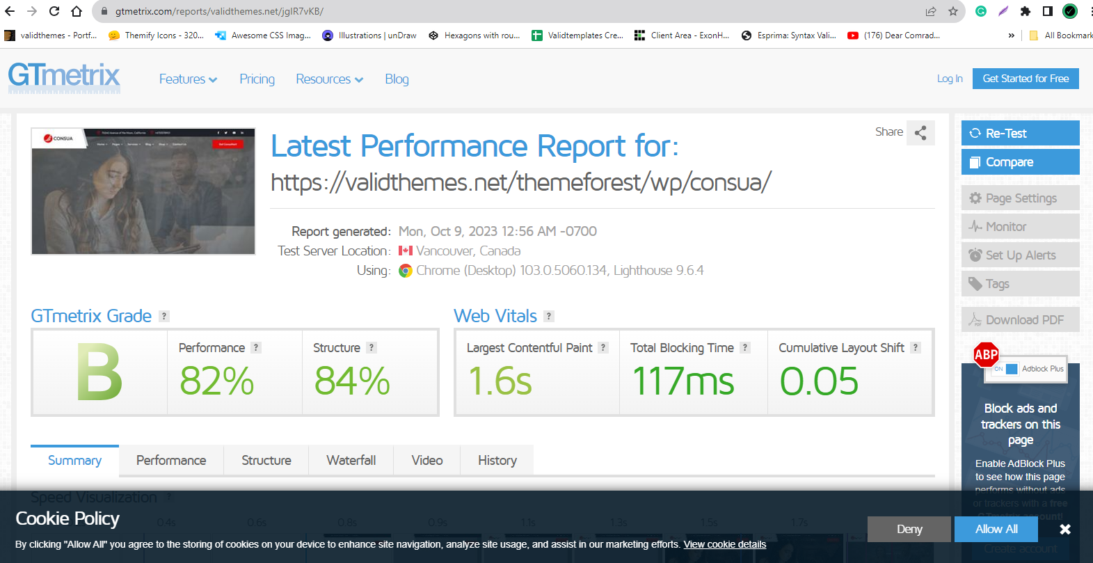Open help for GTmetrix Grade
This screenshot has height=563, width=1093.
coord(164,316)
